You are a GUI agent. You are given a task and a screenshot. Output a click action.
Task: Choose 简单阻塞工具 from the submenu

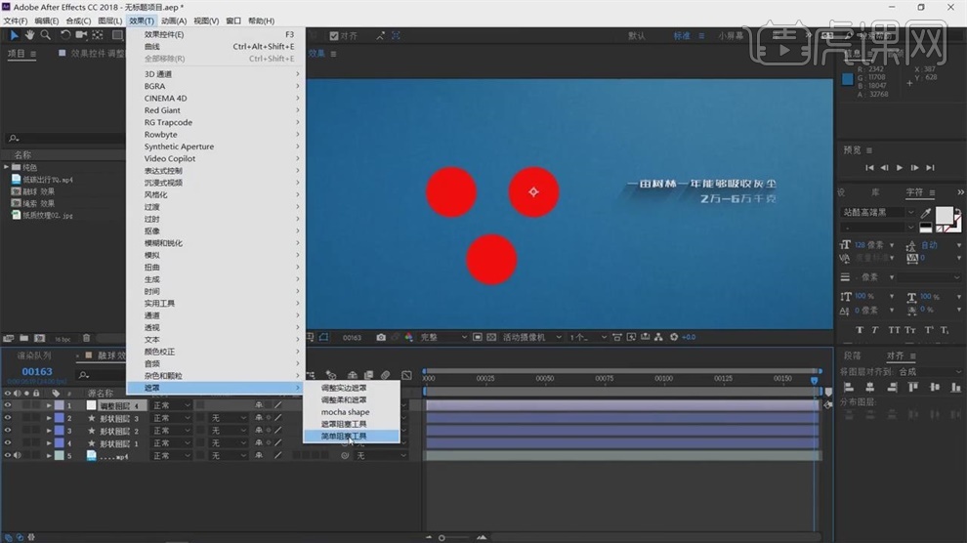pos(344,437)
